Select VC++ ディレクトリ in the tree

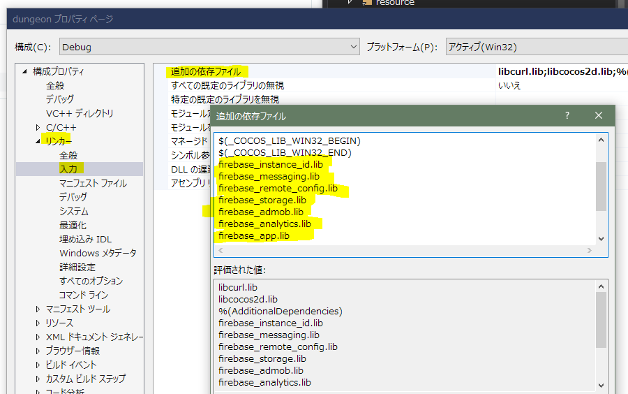(80, 113)
